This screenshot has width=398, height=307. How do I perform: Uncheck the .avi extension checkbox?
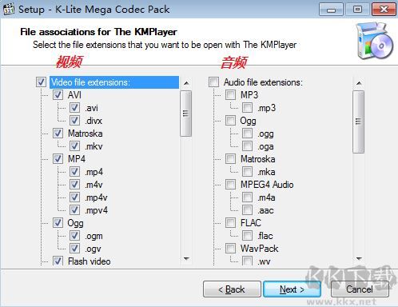[x=75, y=108]
